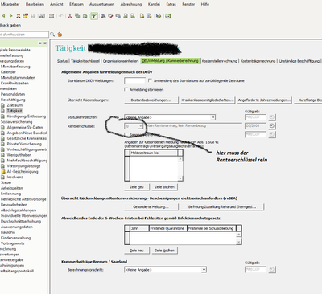322x294 pixels.
Task: Click the magnifier search icon
Action: 52,35
